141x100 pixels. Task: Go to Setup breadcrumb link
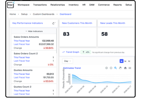point(24,14)
